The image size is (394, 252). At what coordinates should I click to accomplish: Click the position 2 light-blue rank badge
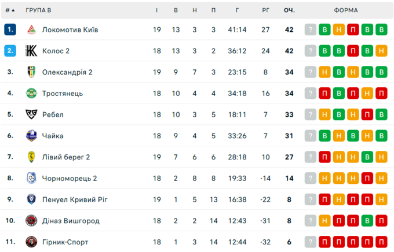click(x=10, y=51)
